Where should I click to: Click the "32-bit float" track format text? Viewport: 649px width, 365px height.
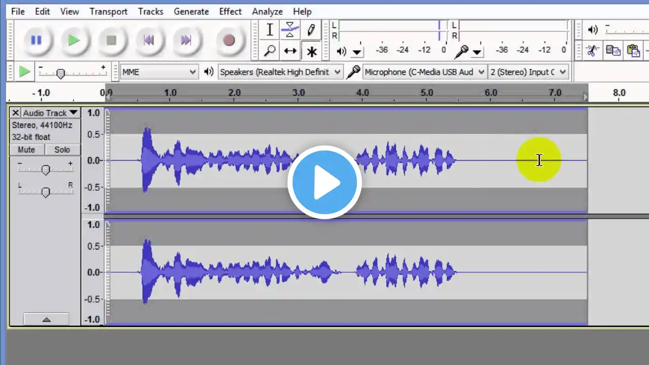click(31, 137)
